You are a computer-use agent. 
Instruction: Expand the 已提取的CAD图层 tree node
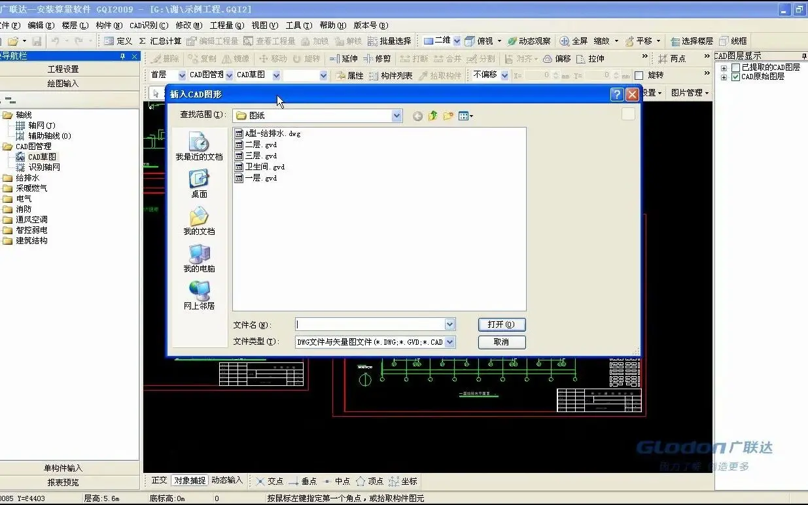click(x=724, y=67)
